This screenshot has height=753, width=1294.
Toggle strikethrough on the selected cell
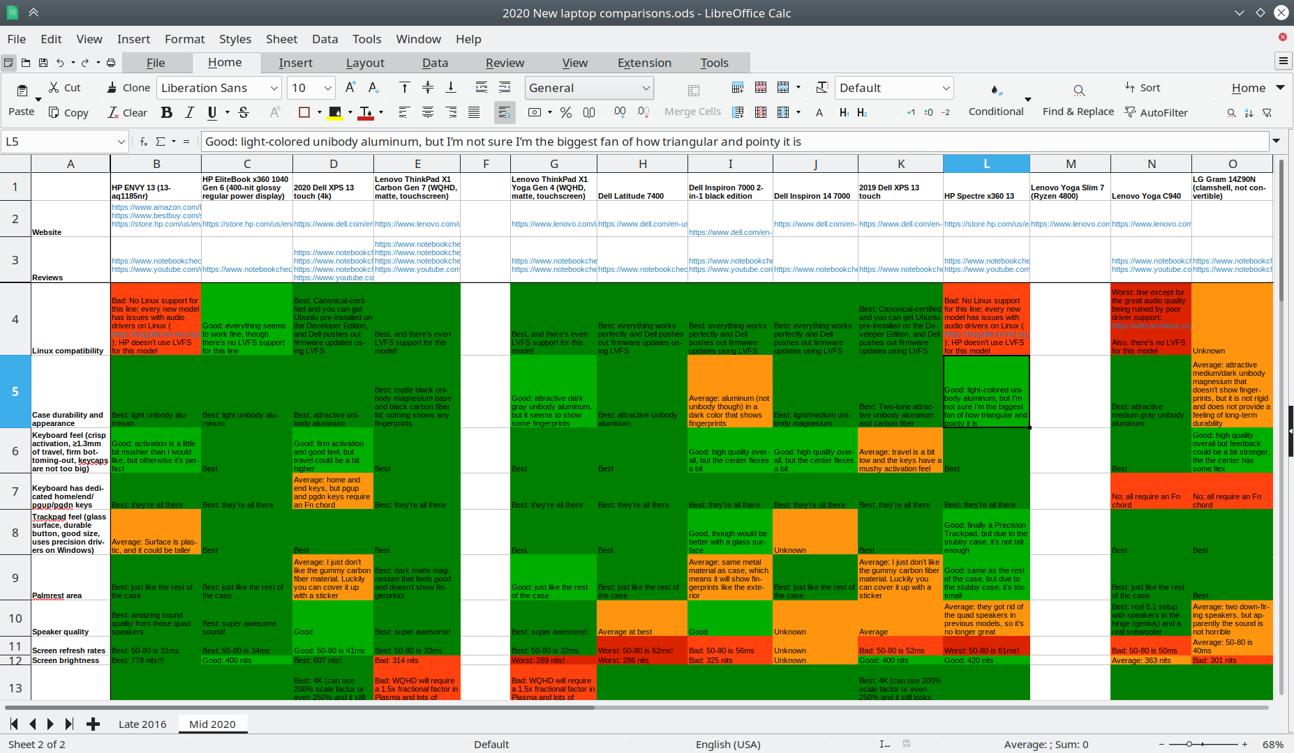tap(244, 112)
